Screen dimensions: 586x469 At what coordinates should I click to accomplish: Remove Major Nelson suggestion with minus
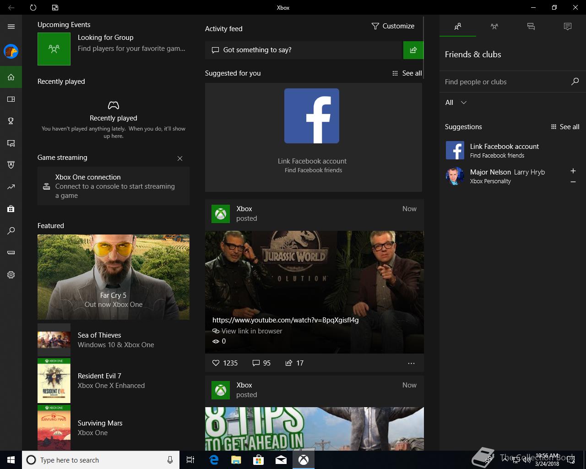coord(573,182)
